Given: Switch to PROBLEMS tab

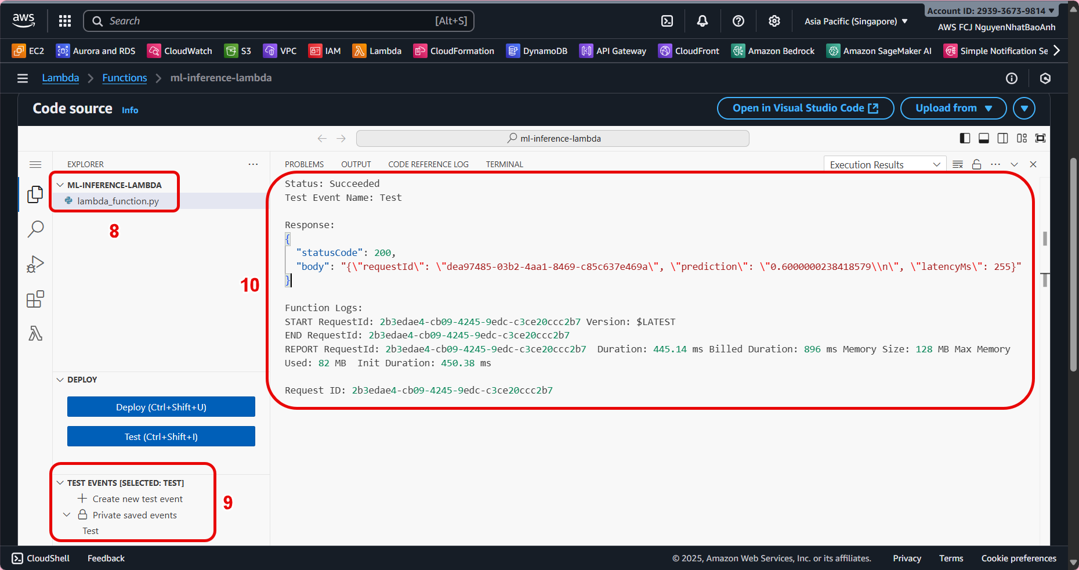Looking at the screenshot, I should click(304, 164).
